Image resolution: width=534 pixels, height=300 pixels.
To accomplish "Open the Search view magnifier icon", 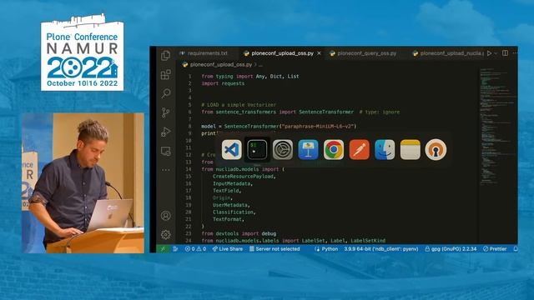I will click(x=166, y=93).
